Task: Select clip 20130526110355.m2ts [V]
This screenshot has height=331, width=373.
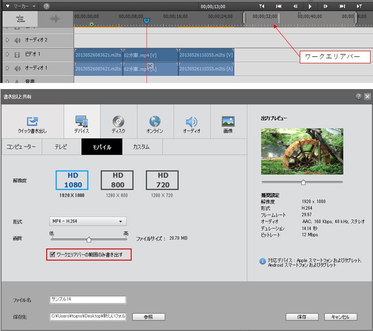Action: [206, 55]
